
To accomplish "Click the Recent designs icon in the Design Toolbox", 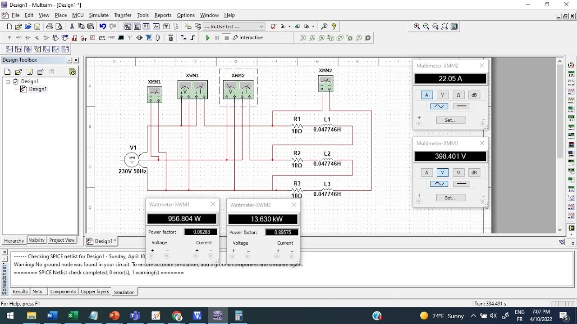I will tap(72, 72).
